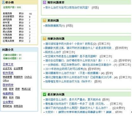Open question 过敏性鼻炎有什么好的治疗方法
Screen dimensions: 132x116
(x=79, y=77)
